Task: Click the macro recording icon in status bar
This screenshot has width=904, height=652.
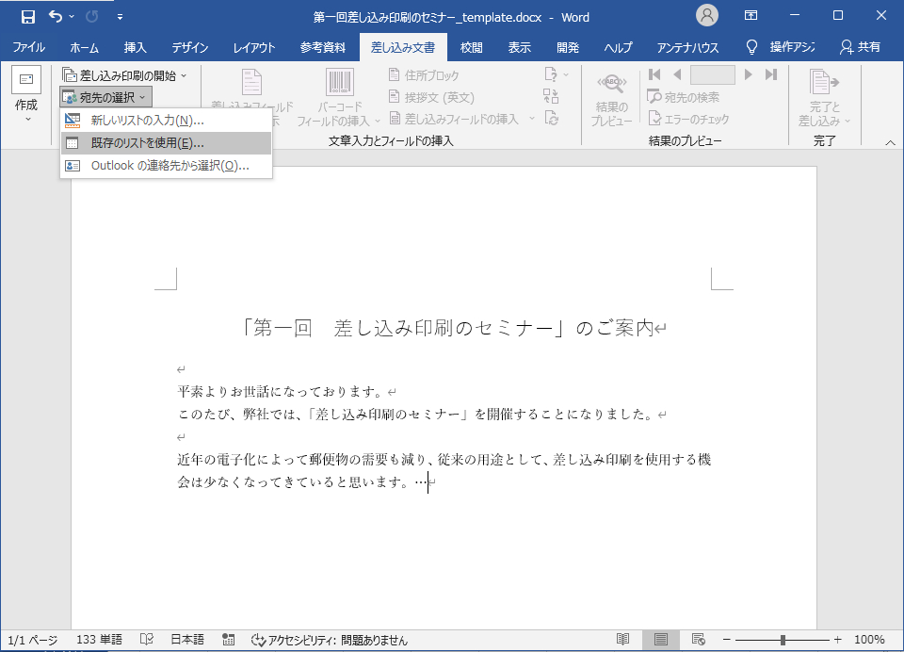Action: pyautogui.click(x=228, y=640)
